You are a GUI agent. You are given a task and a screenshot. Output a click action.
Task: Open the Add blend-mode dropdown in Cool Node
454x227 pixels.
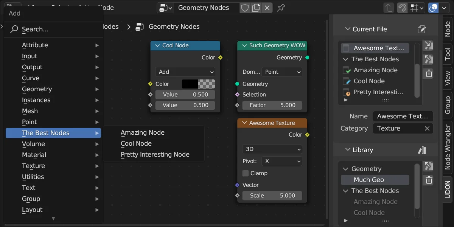point(185,72)
